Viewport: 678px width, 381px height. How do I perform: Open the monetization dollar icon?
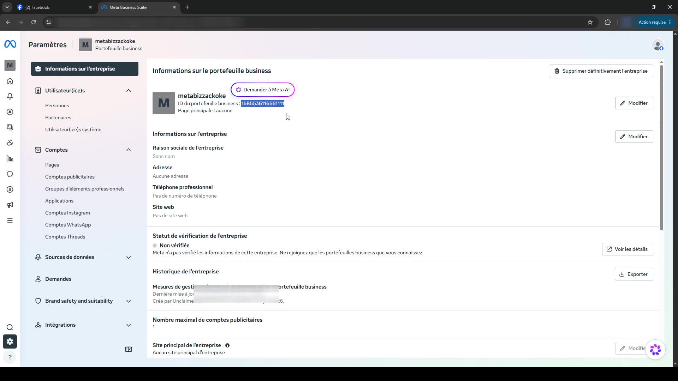(10, 189)
